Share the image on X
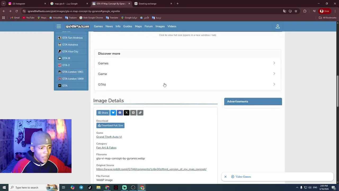The height and width of the screenshot is (191, 339). pos(127,113)
